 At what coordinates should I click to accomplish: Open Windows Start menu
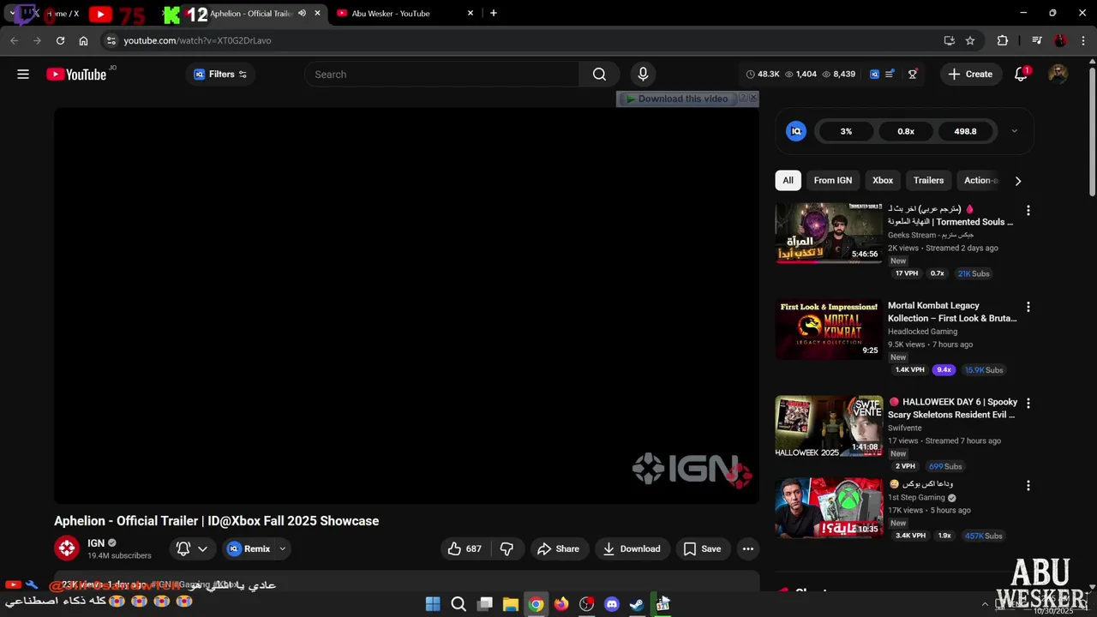coord(433,604)
